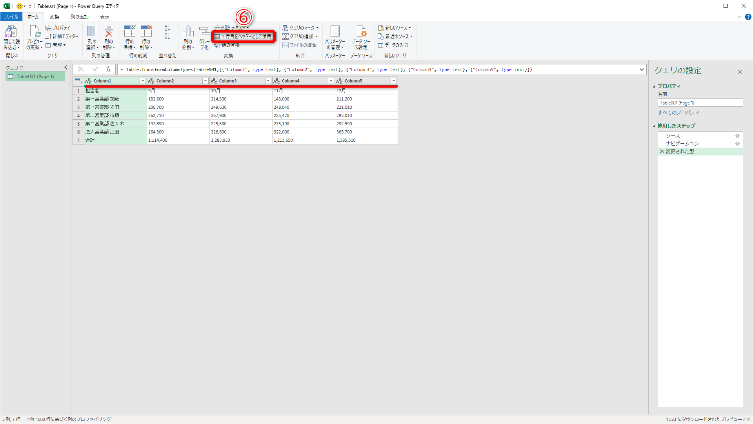Collapse the Queries (クエリ) pane
The image size is (753, 424).
pyautogui.click(x=66, y=68)
